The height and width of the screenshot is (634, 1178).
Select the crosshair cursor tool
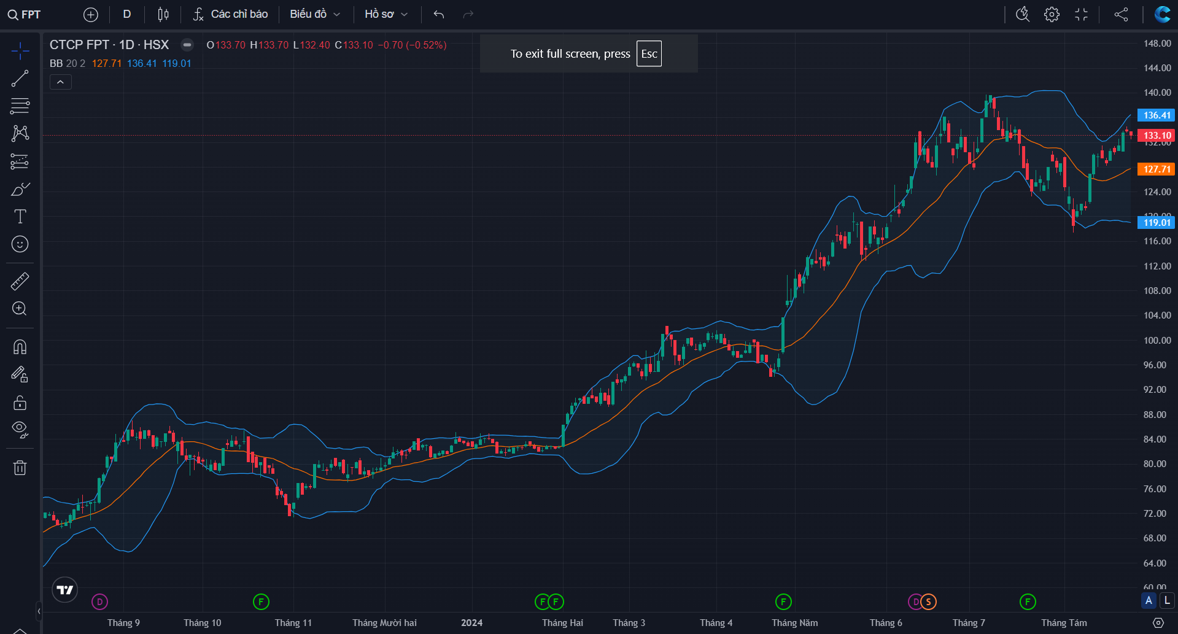pyautogui.click(x=20, y=51)
